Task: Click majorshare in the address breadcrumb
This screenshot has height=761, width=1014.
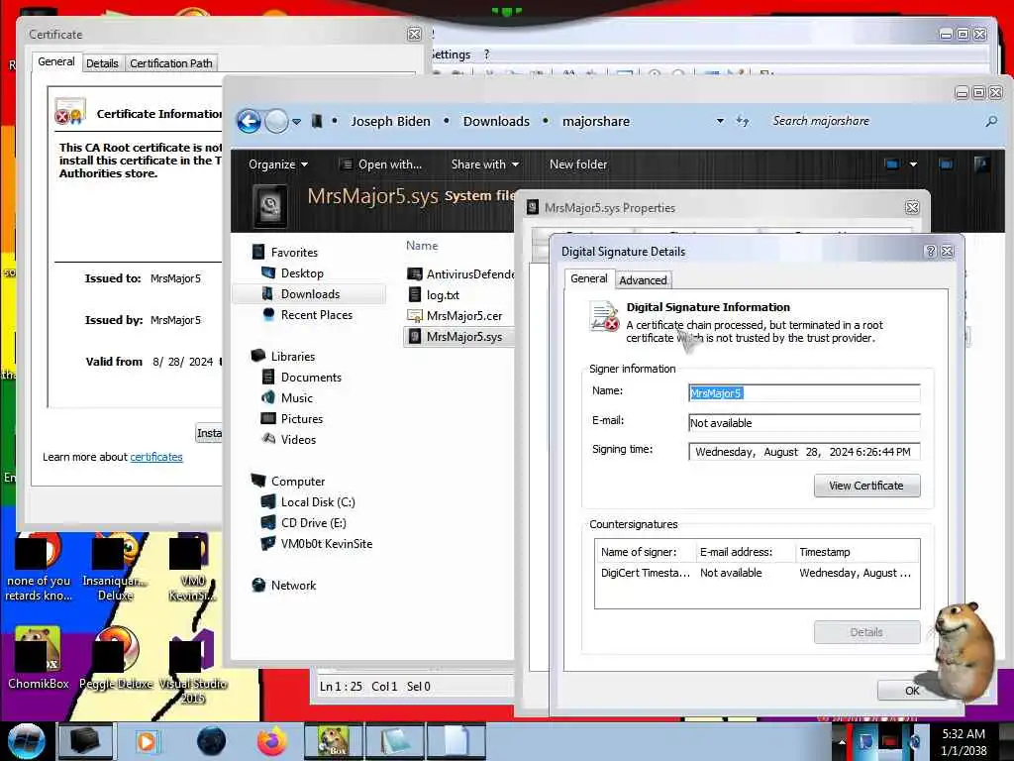Action: (595, 121)
